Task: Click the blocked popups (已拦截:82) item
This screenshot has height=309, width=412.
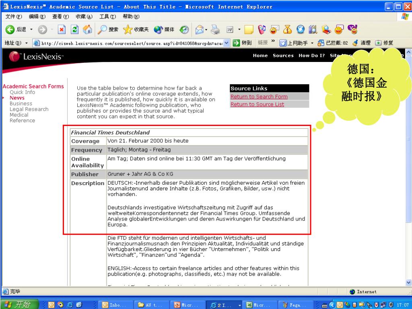Action: click(x=333, y=43)
